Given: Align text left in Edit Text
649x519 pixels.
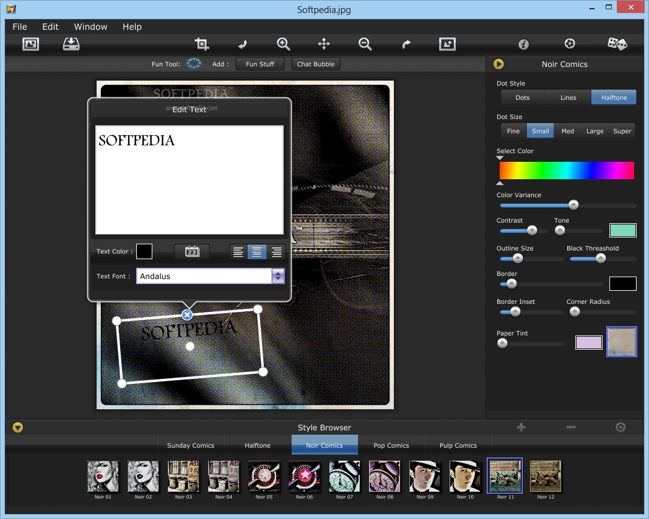Looking at the screenshot, I should (x=238, y=252).
